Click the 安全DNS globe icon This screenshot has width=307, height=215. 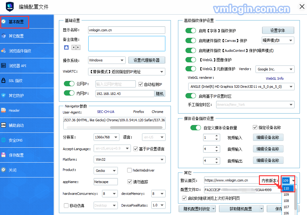coord(3,140)
